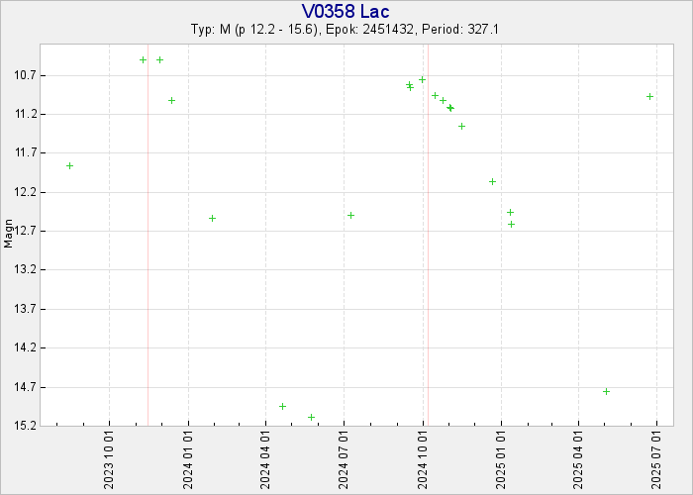Click the 13.2 magnitude tick label
The width and height of the screenshot is (693, 495).
25,270
